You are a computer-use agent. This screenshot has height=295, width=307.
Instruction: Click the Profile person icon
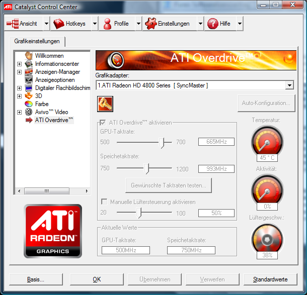click(107, 24)
